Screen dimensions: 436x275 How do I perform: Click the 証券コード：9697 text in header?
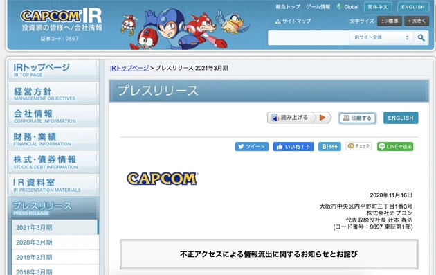pyautogui.click(x=60, y=39)
